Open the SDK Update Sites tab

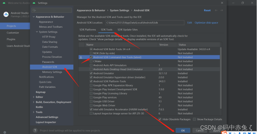click(128, 30)
